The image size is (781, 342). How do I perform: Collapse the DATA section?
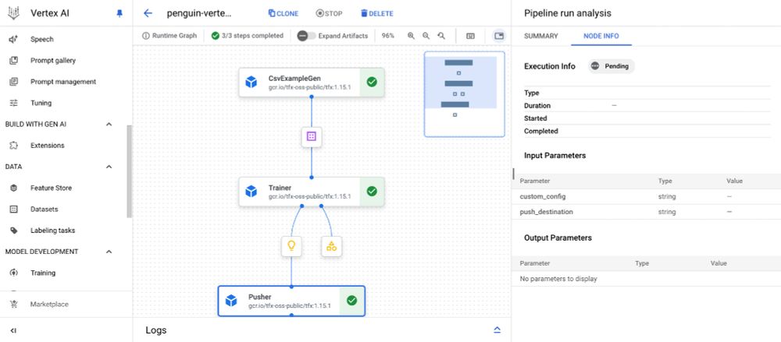(x=109, y=167)
